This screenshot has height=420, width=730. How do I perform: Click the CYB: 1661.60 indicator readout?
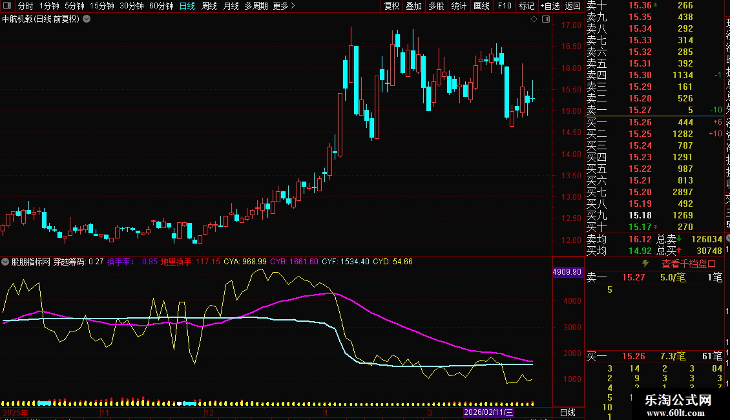[294, 262]
